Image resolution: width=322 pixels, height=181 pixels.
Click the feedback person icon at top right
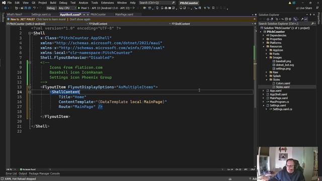(x=317, y=8)
